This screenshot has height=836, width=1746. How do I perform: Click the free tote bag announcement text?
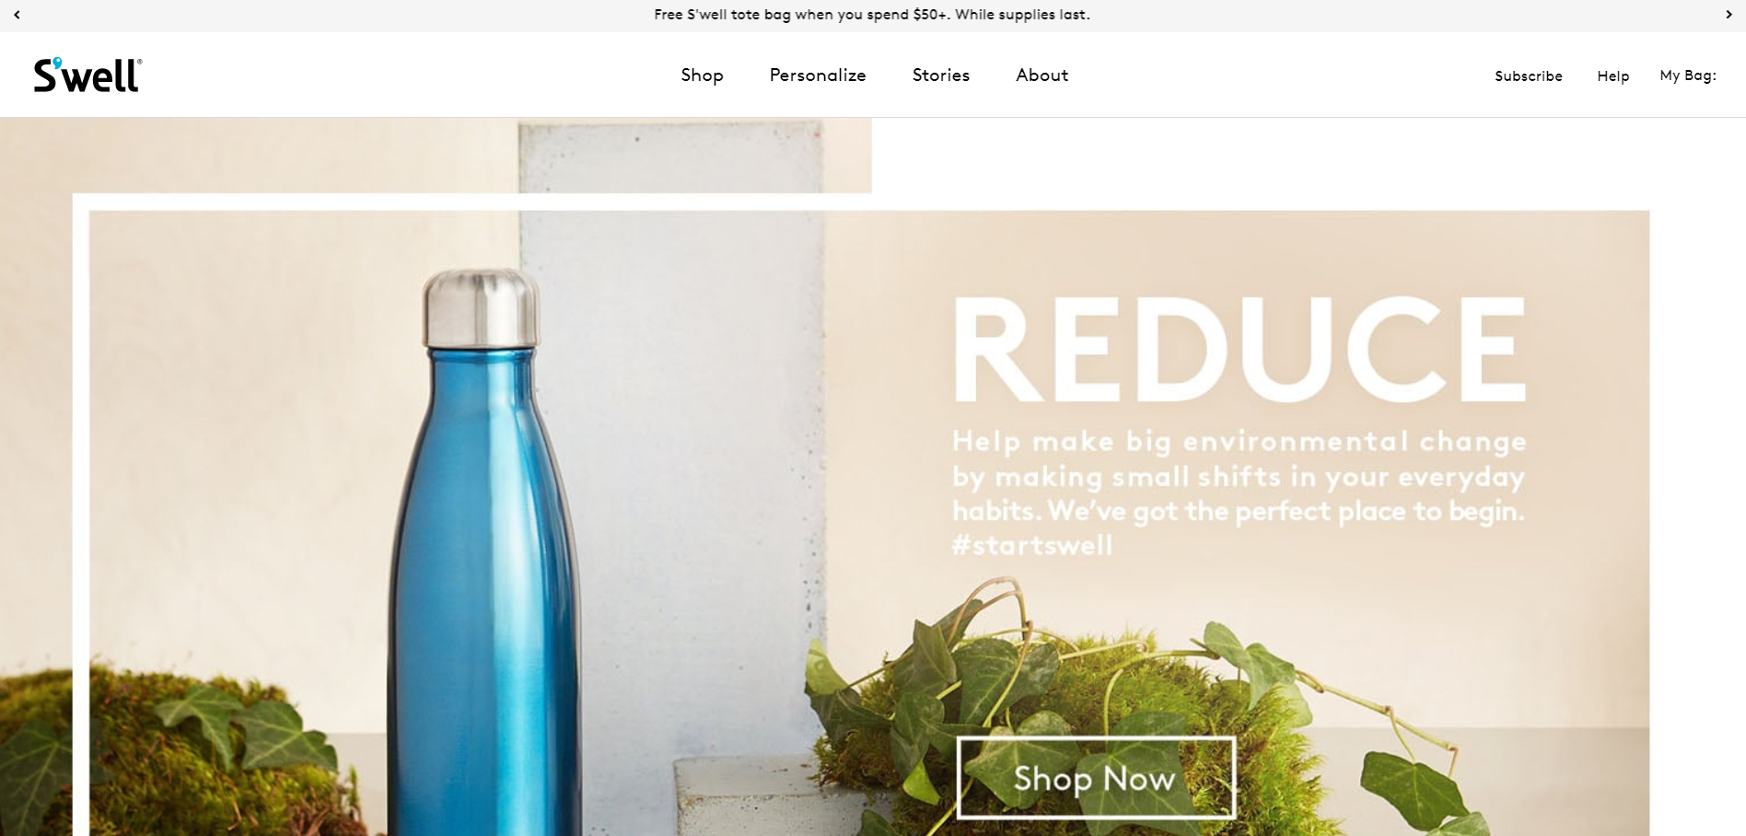click(x=872, y=15)
